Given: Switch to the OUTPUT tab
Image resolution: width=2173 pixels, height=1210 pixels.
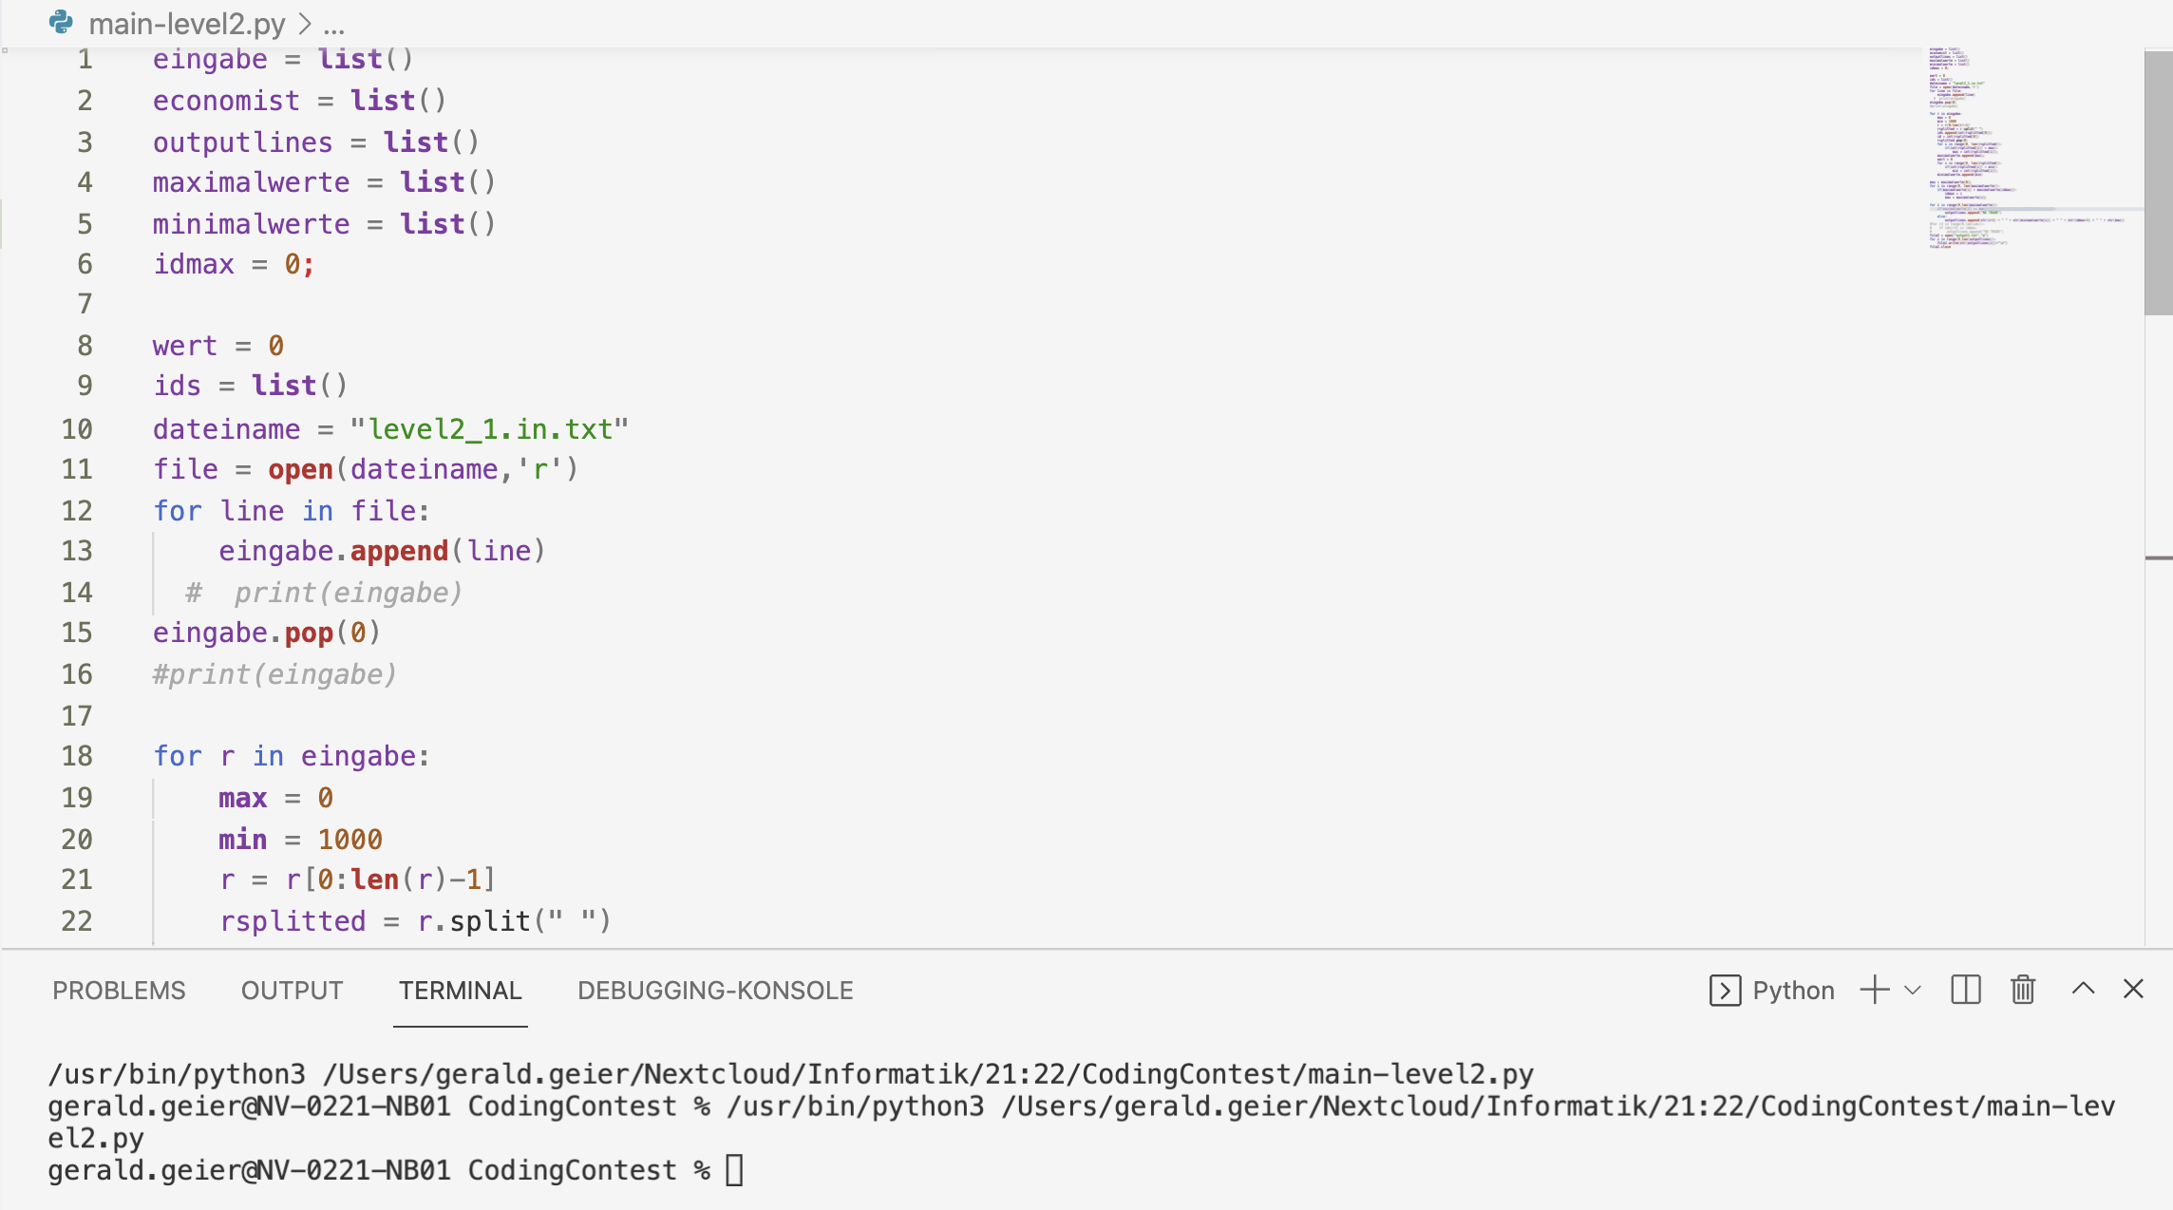Looking at the screenshot, I should [x=292, y=991].
